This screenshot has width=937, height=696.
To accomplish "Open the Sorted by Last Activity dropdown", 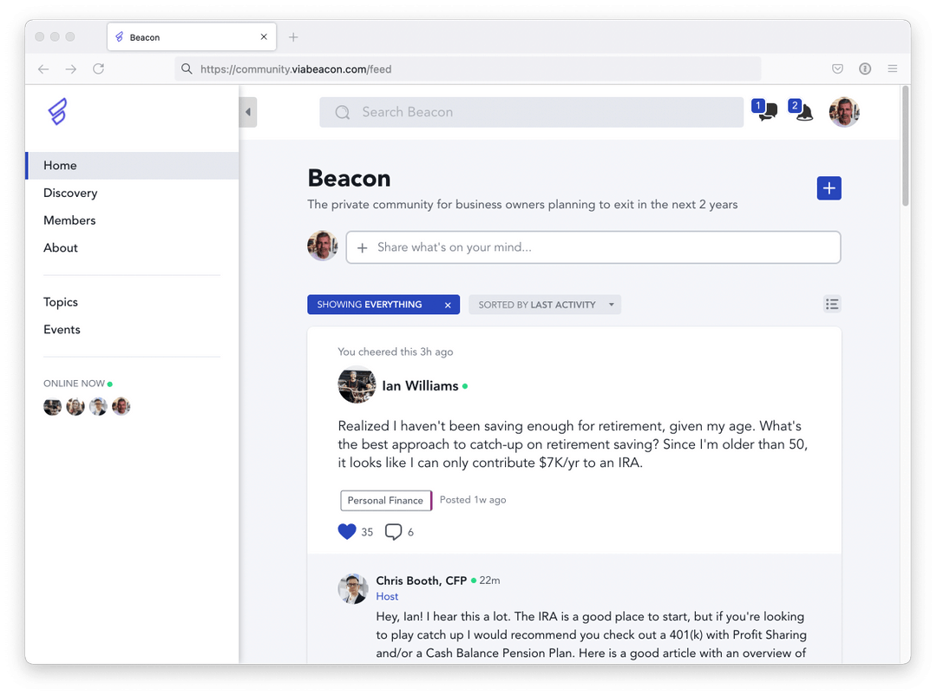I will click(545, 305).
